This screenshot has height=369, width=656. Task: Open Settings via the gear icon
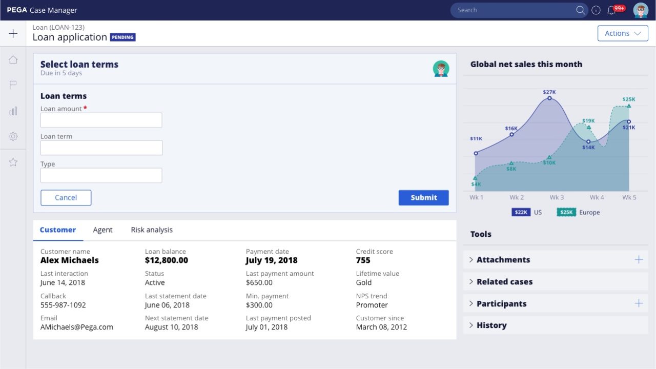pos(13,136)
